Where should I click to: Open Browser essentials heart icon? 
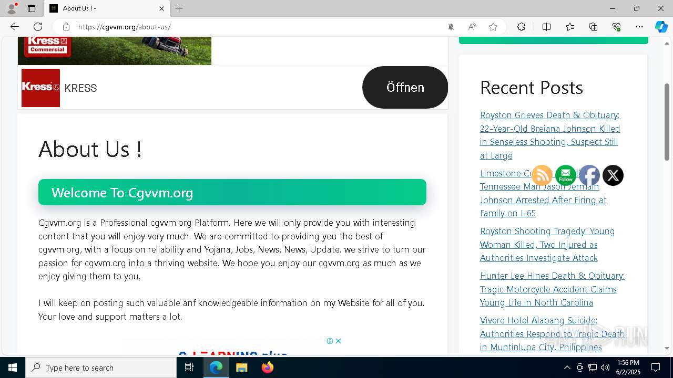coord(616,27)
